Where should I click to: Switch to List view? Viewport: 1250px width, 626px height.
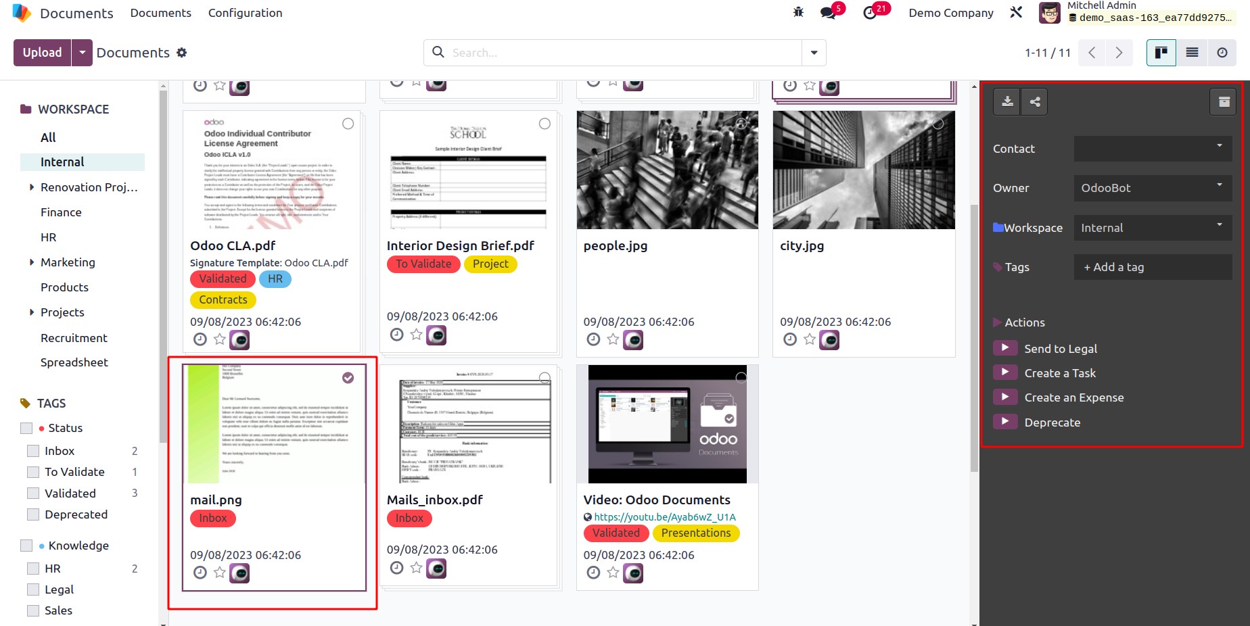click(x=1192, y=53)
